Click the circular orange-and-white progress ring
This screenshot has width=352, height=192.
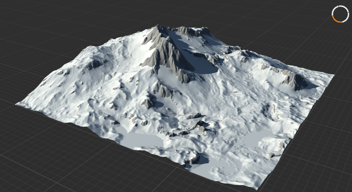click(340, 14)
